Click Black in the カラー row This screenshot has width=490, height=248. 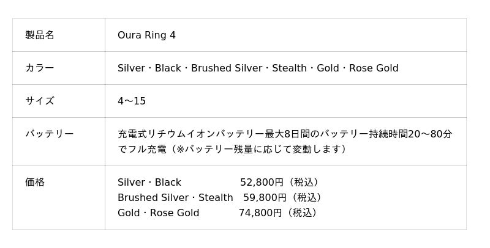pos(168,68)
